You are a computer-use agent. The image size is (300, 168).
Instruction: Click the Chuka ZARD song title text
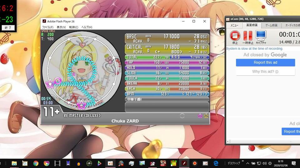pyautogui.click(x=125, y=121)
